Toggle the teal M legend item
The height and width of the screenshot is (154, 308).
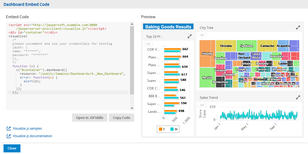(174, 129)
